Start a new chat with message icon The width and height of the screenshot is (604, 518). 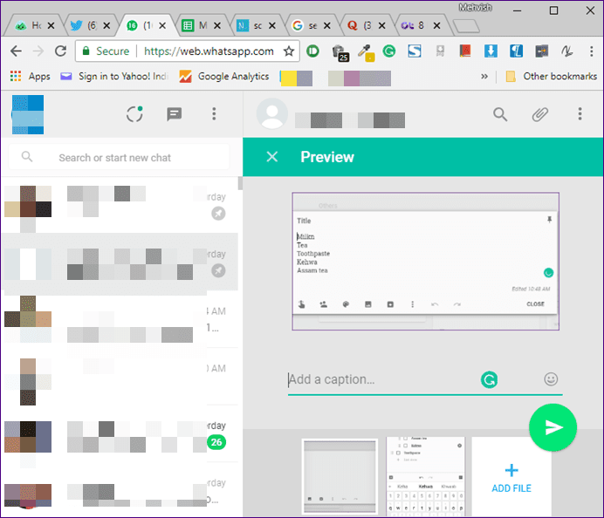(174, 114)
